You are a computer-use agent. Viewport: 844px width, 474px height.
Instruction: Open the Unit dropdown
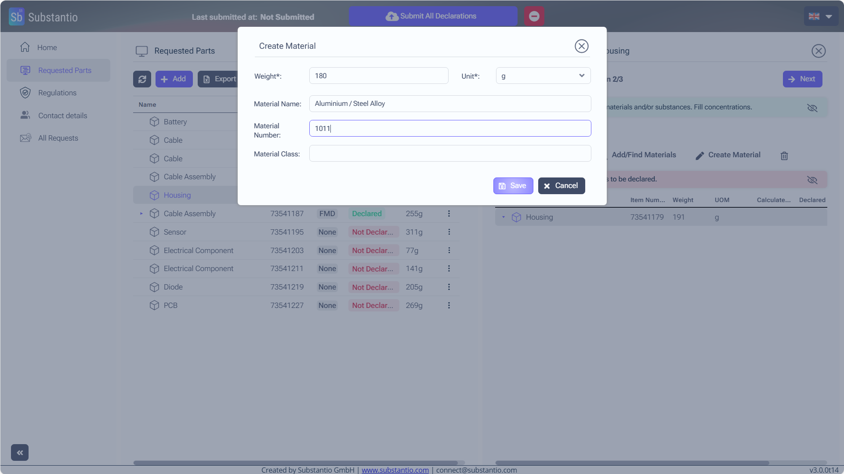coord(543,76)
